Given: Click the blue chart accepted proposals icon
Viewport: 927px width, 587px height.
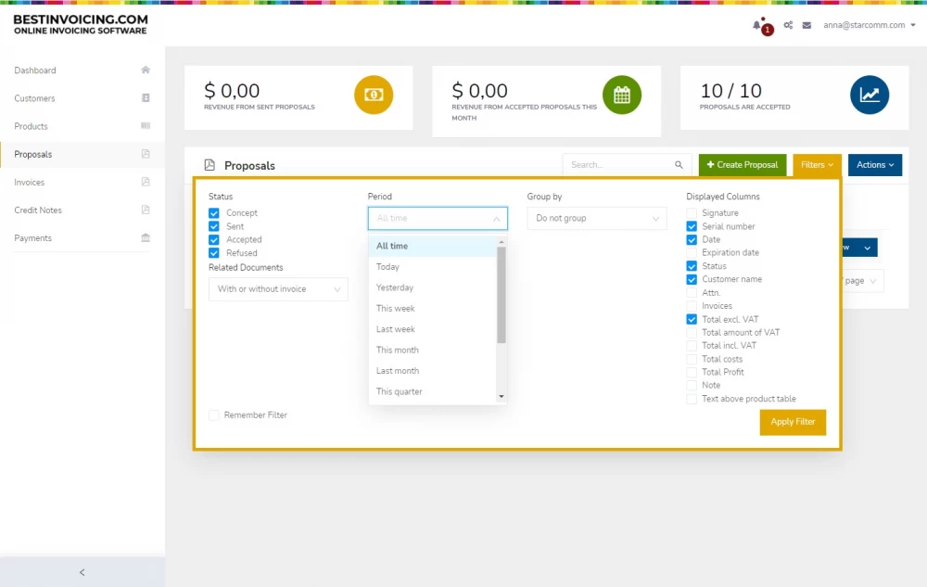Looking at the screenshot, I should 870,95.
